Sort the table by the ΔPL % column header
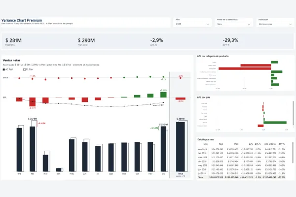Image resolution: width=296 pixels, height=197 pixels. pos(258,144)
